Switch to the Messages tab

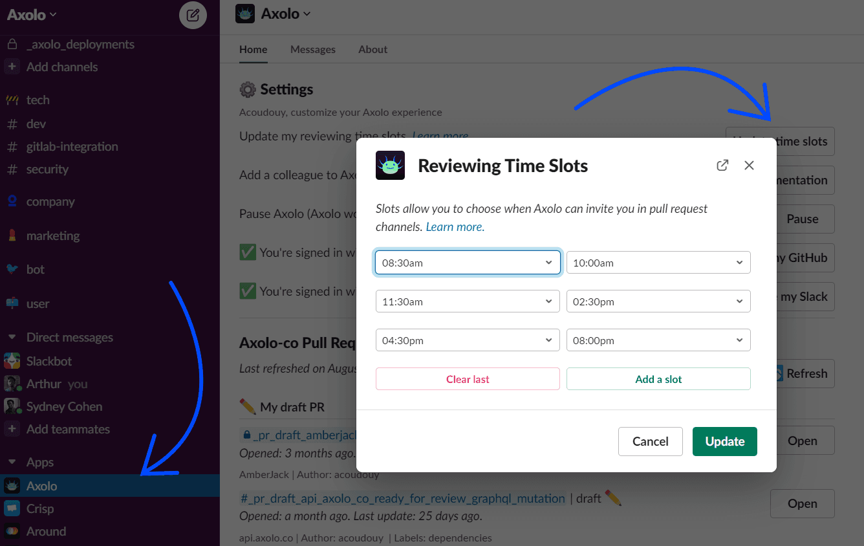point(313,49)
